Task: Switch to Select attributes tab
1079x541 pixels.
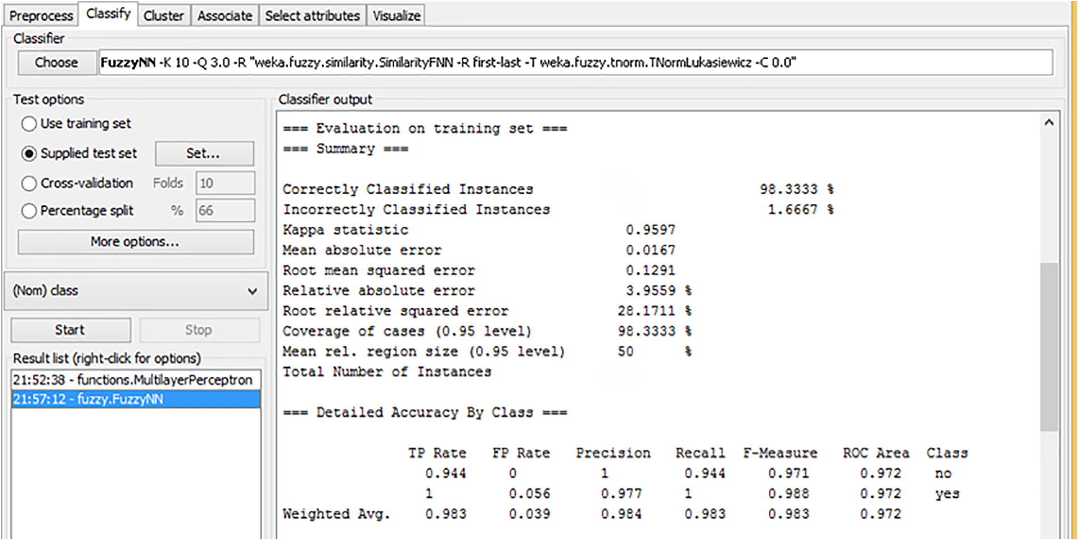Action: pyautogui.click(x=312, y=16)
